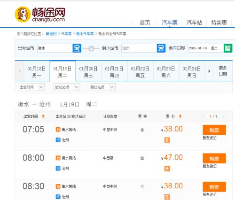Image resolution: width=235 pixels, height=200 pixels.
Task: Open 衡水汽车票 breadcrumb link
Action: (x=85, y=34)
